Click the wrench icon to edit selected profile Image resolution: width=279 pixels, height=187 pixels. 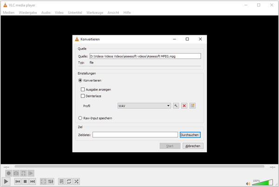coord(176,106)
